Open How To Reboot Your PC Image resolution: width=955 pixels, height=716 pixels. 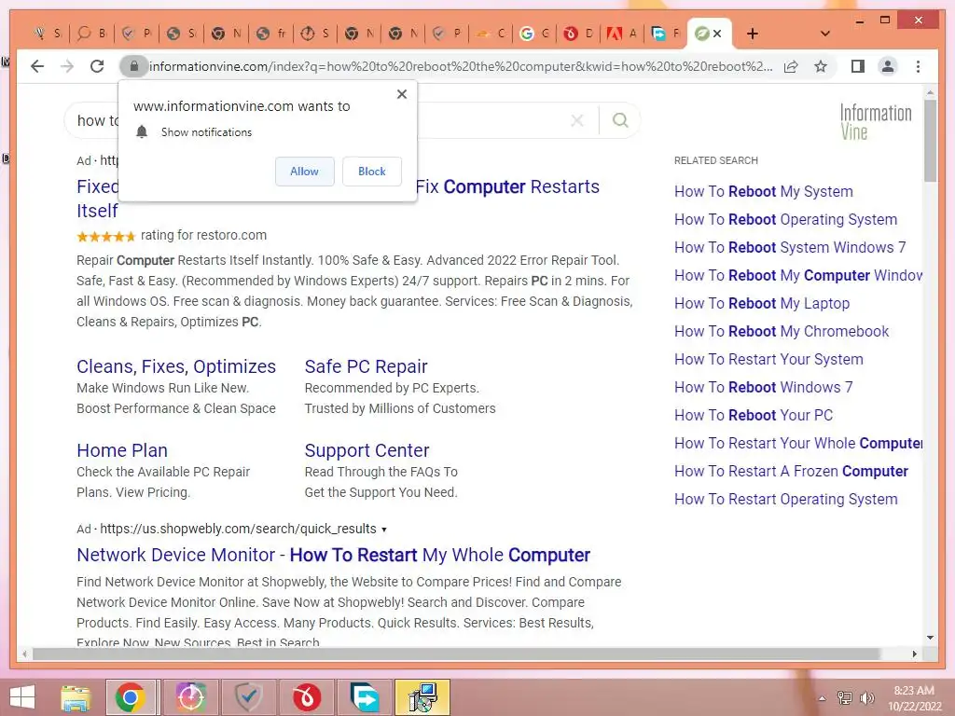tap(754, 415)
